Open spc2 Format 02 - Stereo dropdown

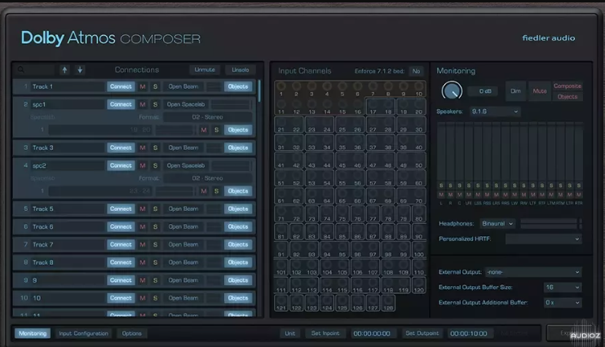[208, 178]
